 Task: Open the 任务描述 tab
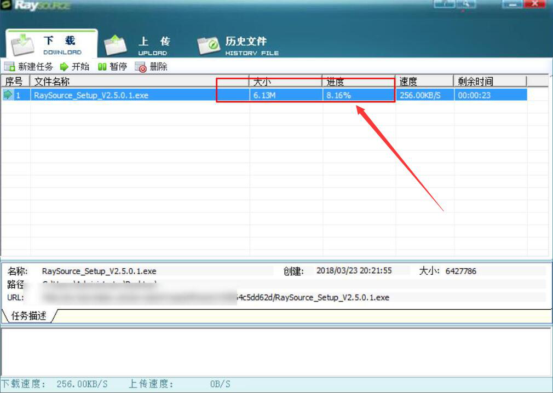28,315
